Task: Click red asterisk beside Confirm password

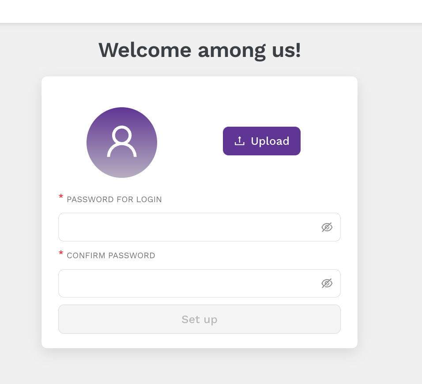Action: (x=61, y=253)
